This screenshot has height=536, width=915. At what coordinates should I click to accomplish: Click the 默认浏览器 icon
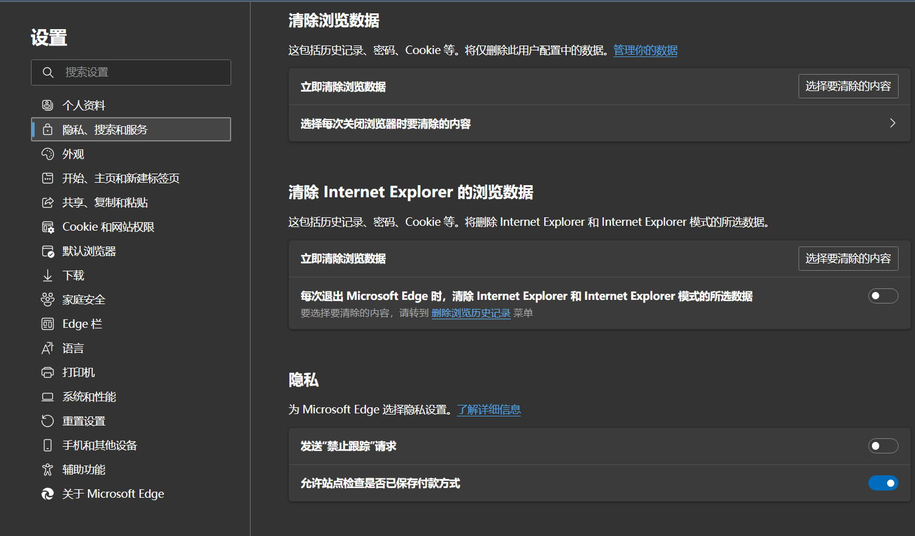[47, 251]
